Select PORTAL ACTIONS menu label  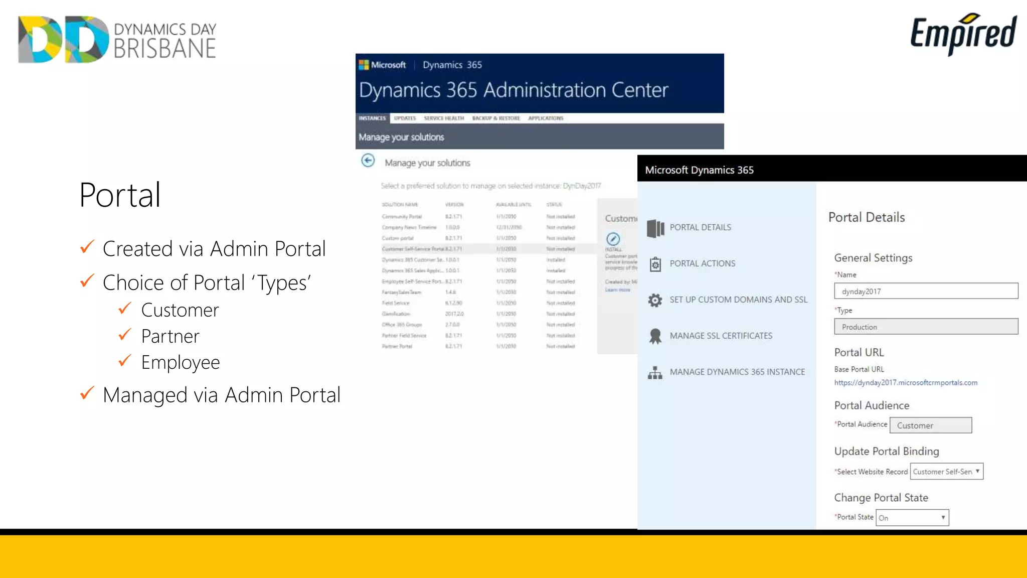click(x=702, y=263)
